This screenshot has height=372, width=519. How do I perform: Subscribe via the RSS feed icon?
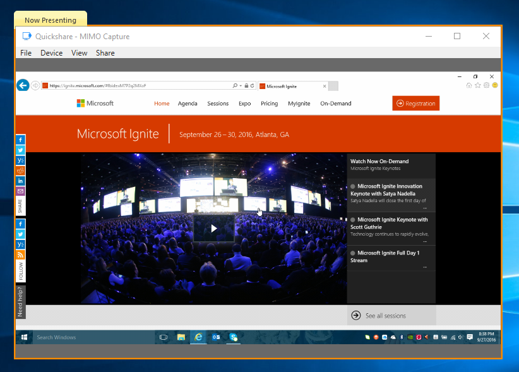point(21,255)
